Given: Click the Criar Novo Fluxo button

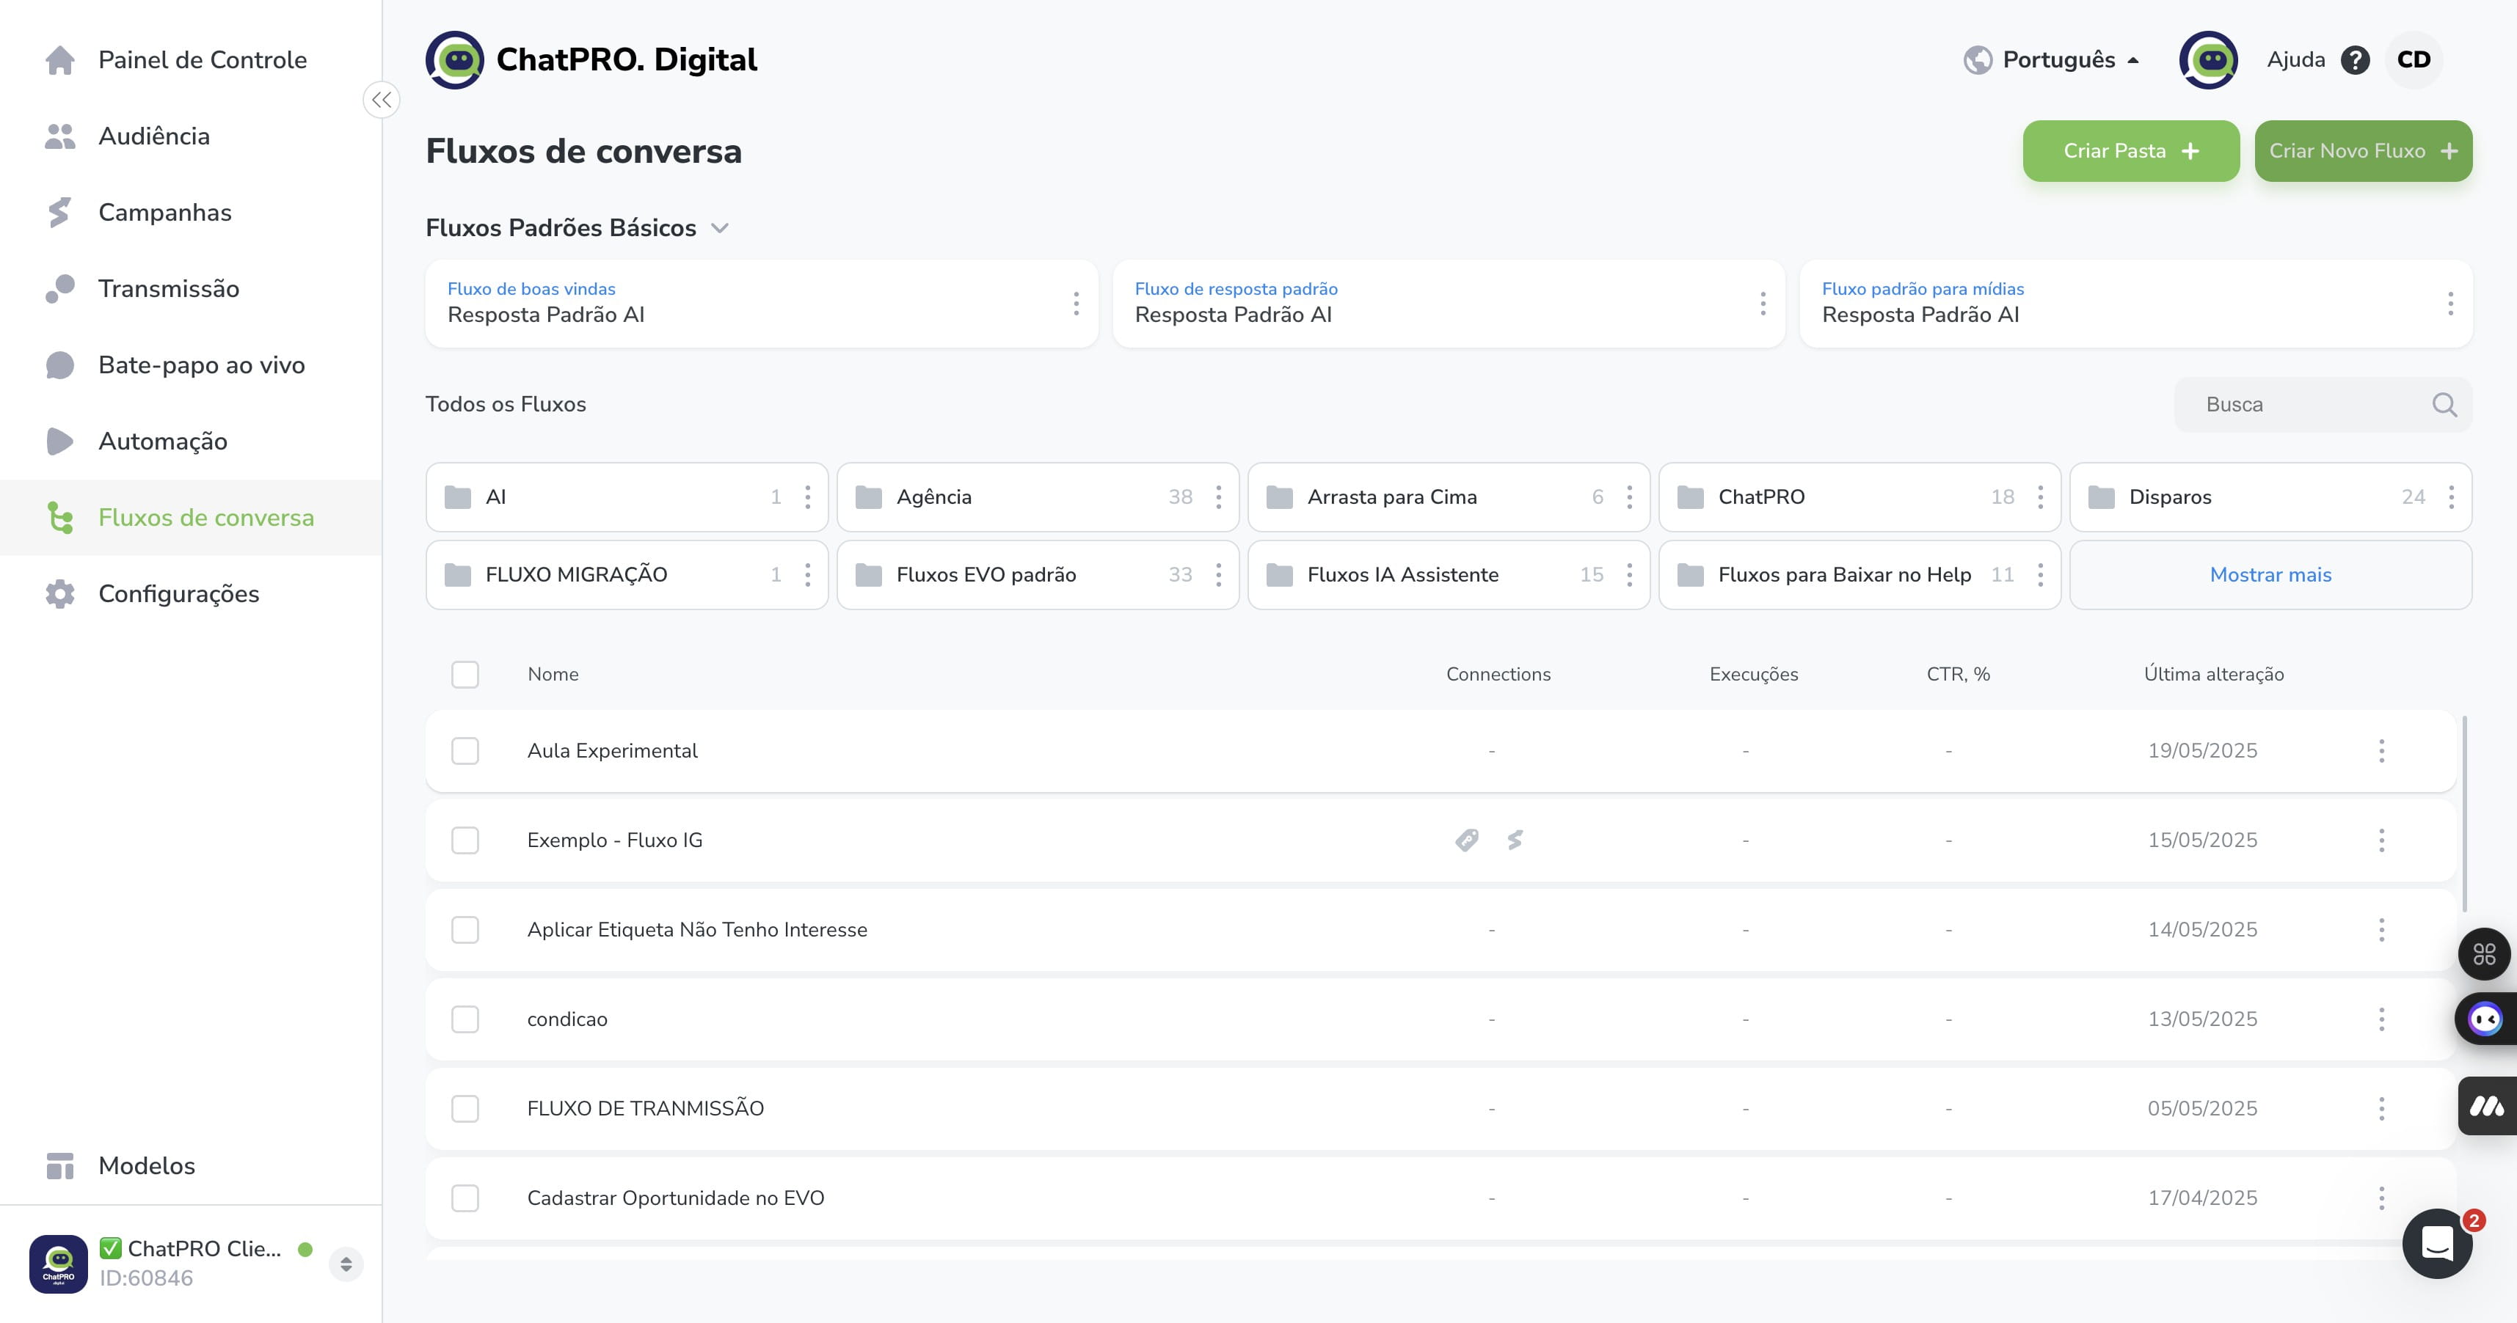Looking at the screenshot, I should pos(2364,151).
